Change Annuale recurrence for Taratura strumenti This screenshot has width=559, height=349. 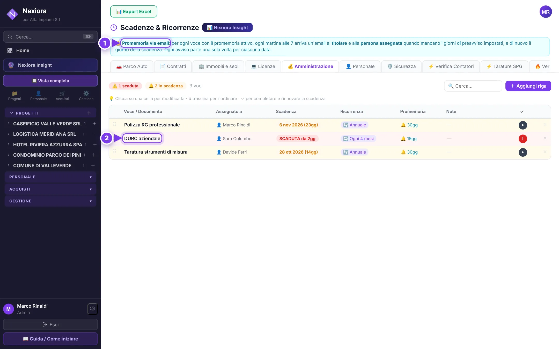point(355,152)
